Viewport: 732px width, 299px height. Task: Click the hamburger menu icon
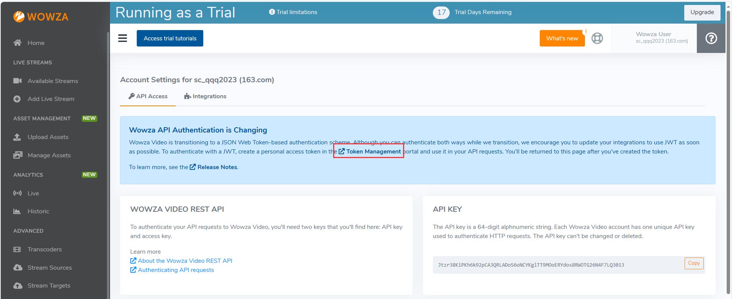pos(122,38)
